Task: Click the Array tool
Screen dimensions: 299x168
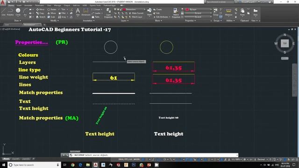Action: click(x=62, y=17)
